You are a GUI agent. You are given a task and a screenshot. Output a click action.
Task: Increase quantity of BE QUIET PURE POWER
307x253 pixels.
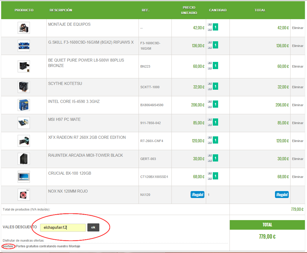[x=210, y=63]
